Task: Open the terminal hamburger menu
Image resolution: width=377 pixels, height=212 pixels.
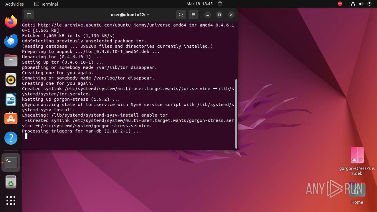Action: 194,15
